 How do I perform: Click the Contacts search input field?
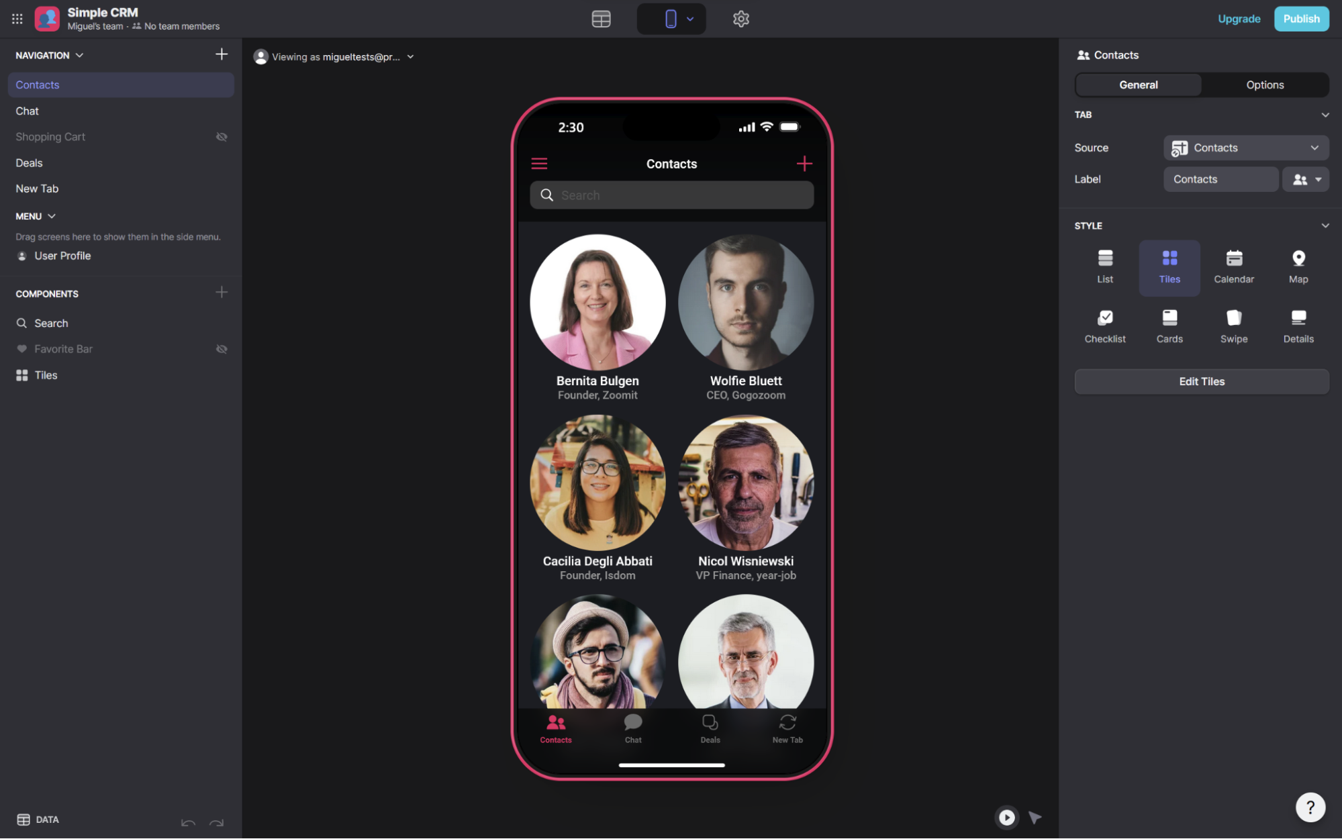[x=671, y=194]
